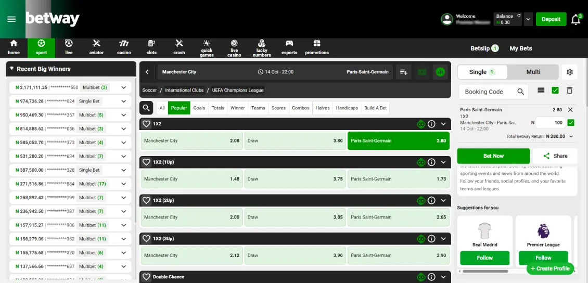Remove Paris Saint-Germain selection from betslip
The image size is (588, 283).
click(x=570, y=110)
